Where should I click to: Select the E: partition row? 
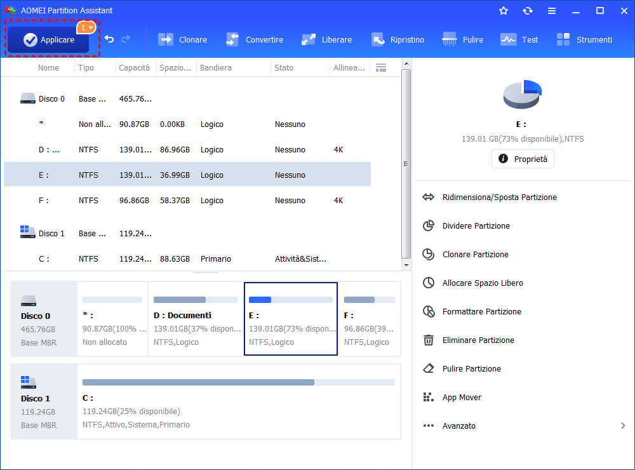click(187, 175)
